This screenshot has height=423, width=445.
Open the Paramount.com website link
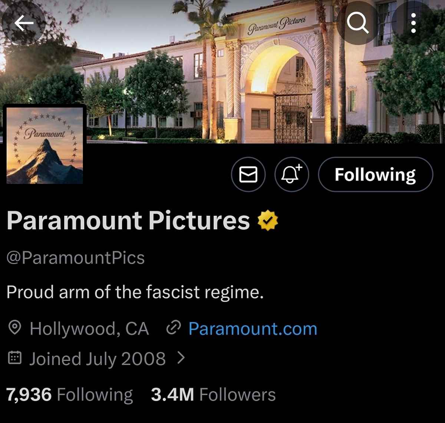(253, 329)
